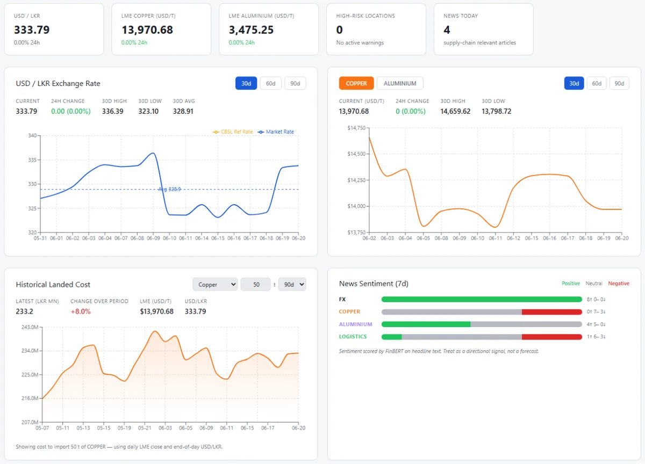Open the USD / LKR summary card

[54, 29]
